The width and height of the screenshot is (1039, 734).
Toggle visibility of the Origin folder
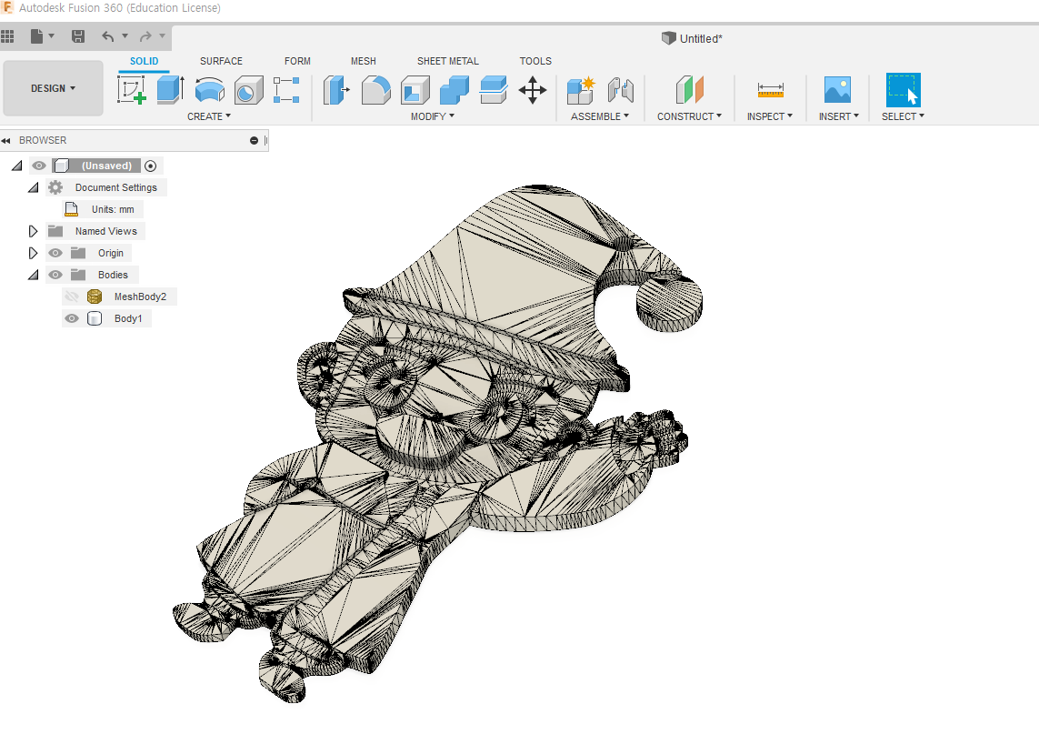tap(55, 253)
